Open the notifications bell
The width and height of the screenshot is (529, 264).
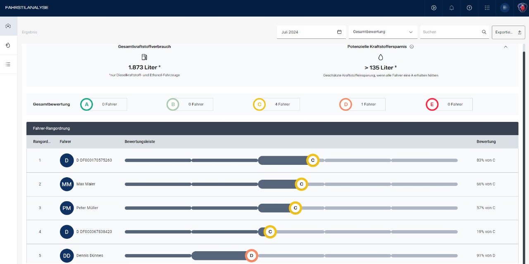pos(451,8)
